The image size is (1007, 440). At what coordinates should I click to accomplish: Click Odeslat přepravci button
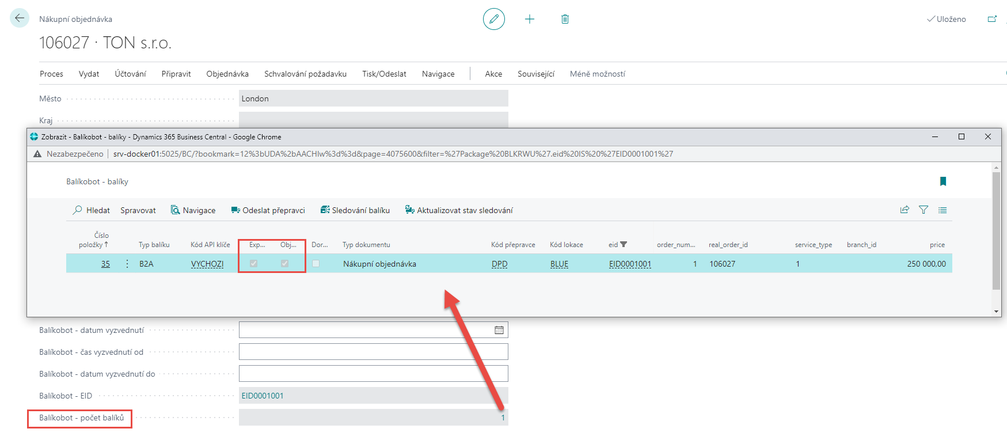pyautogui.click(x=268, y=210)
